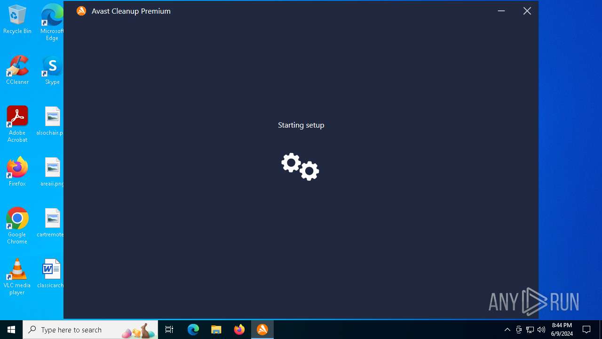Select the Skype desktop shortcut
Screen dimensions: 602x339
[52, 70]
